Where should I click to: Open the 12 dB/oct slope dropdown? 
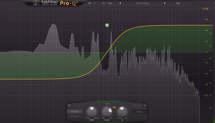[75, 116]
